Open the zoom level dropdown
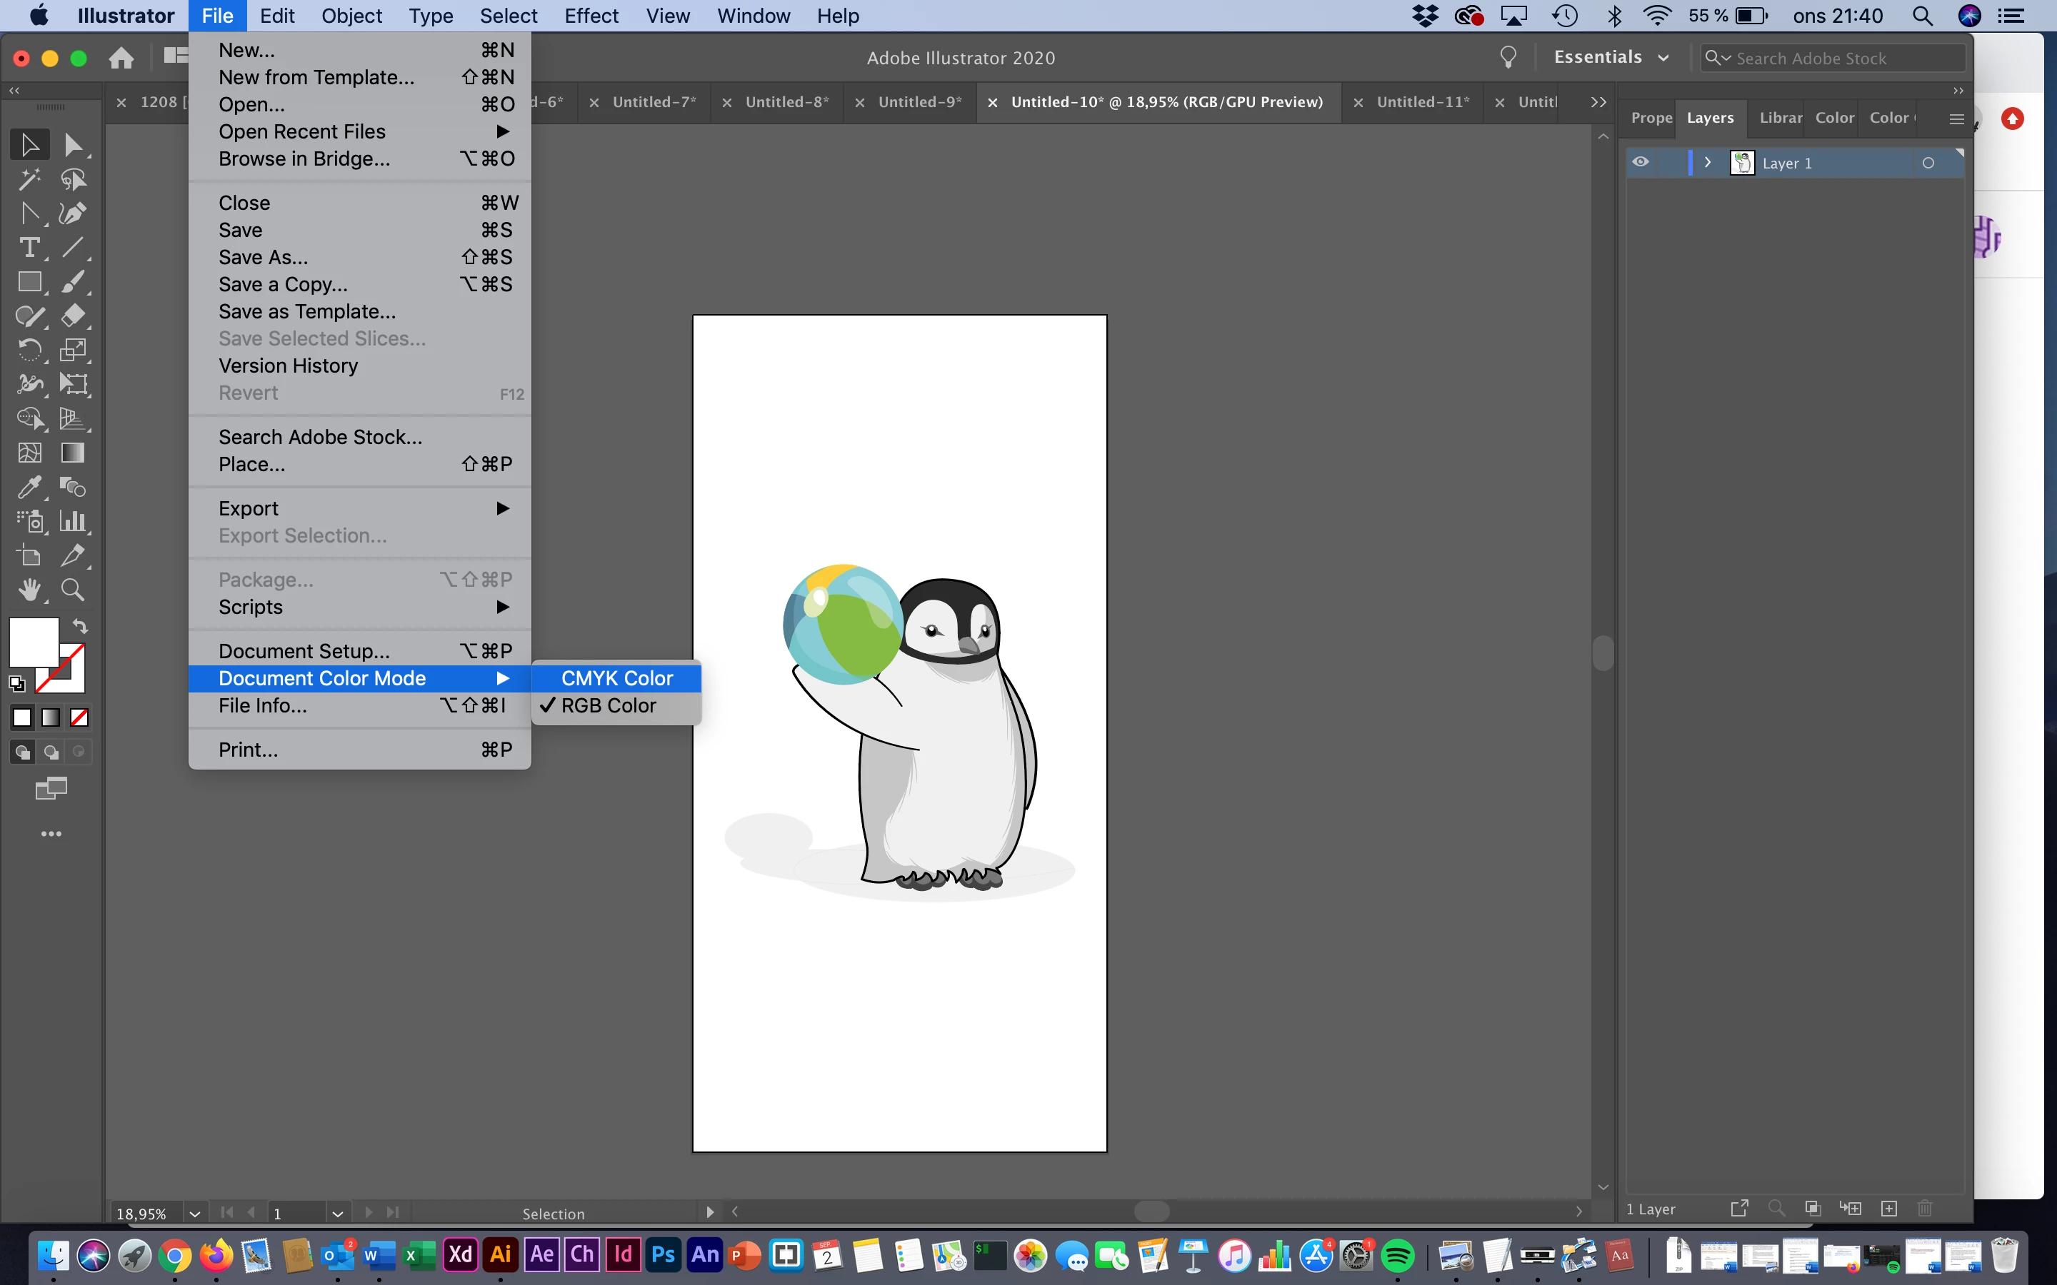The width and height of the screenshot is (2057, 1285). point(195,1214)
